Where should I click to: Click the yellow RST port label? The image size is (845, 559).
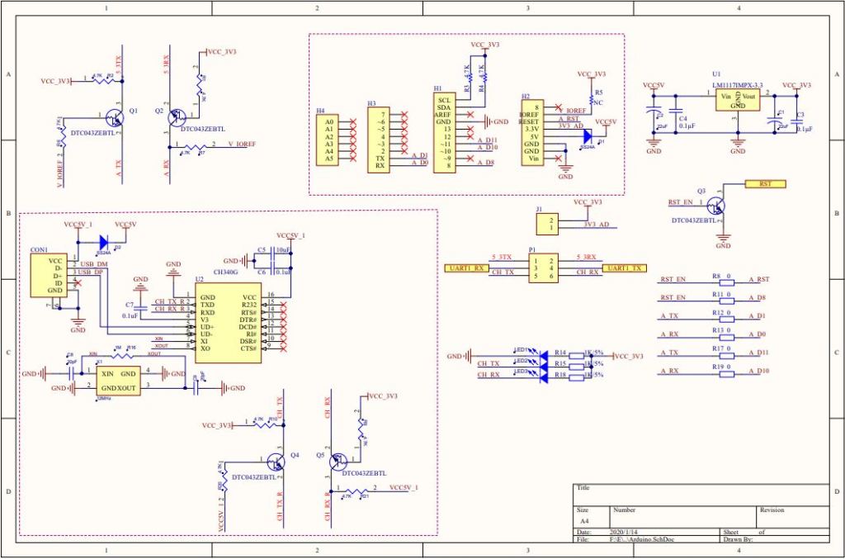pos(765,184)
